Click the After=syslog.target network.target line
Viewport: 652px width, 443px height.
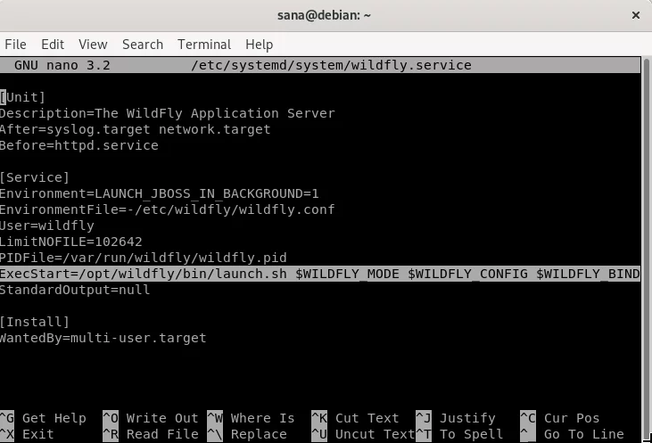pos(136,129)
